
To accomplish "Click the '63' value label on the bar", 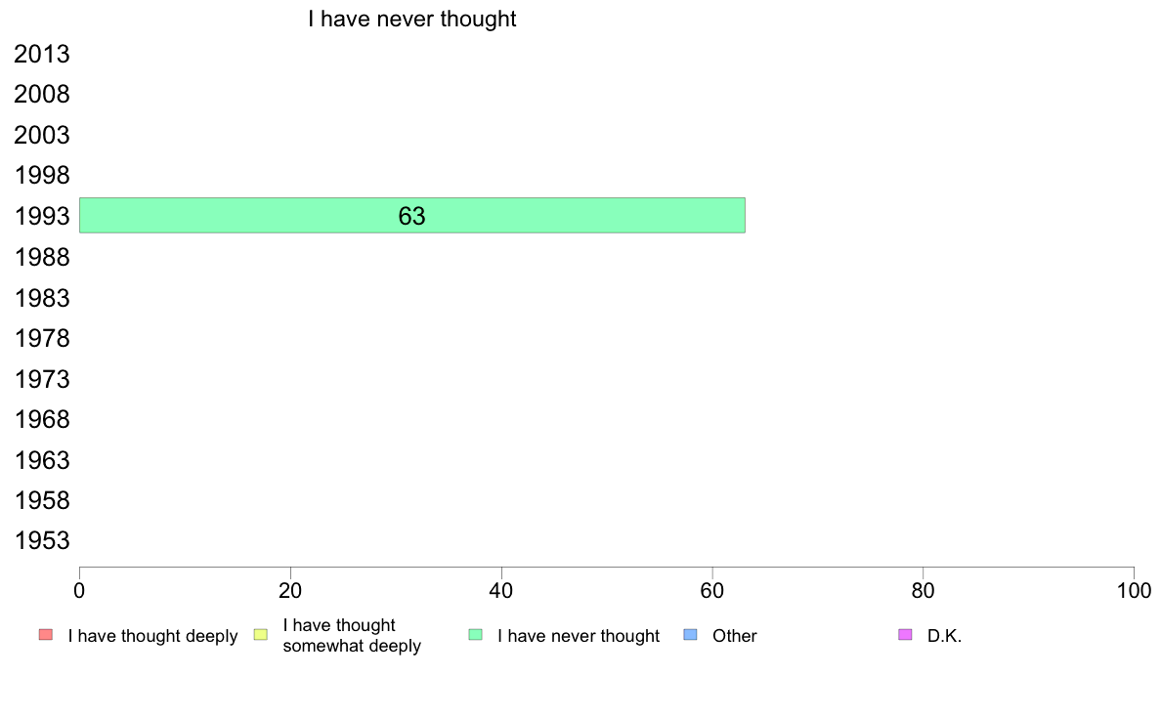I will click(x=411, y=216).
